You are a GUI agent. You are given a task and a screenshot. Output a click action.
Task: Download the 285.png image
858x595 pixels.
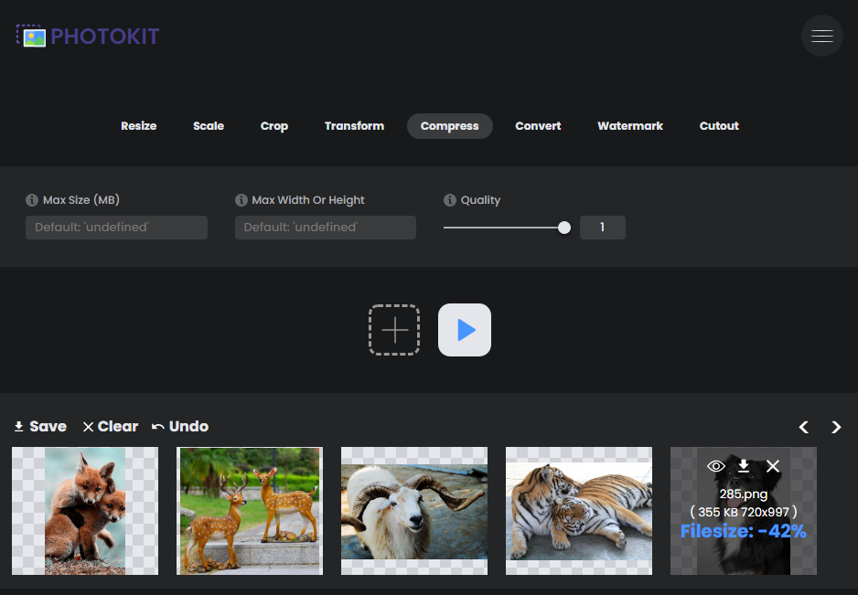(x=744, y=466)
